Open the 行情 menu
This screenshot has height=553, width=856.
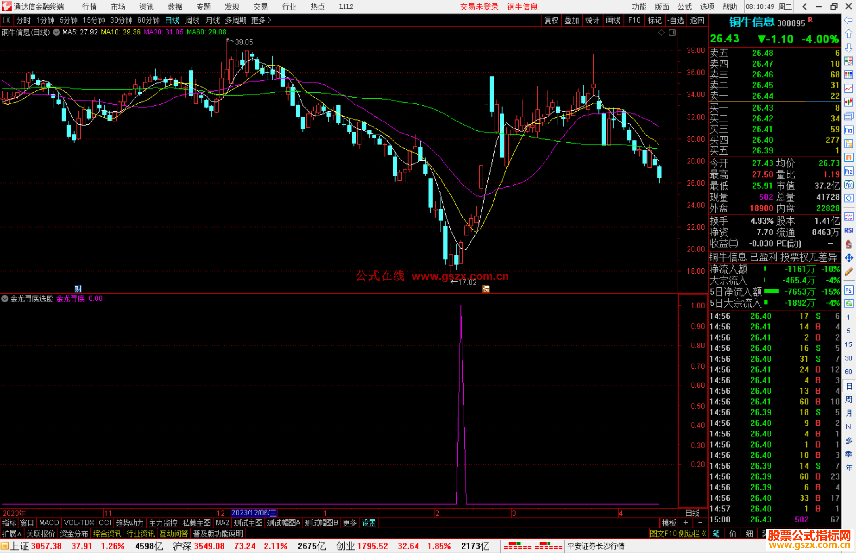tap(90, 7)
